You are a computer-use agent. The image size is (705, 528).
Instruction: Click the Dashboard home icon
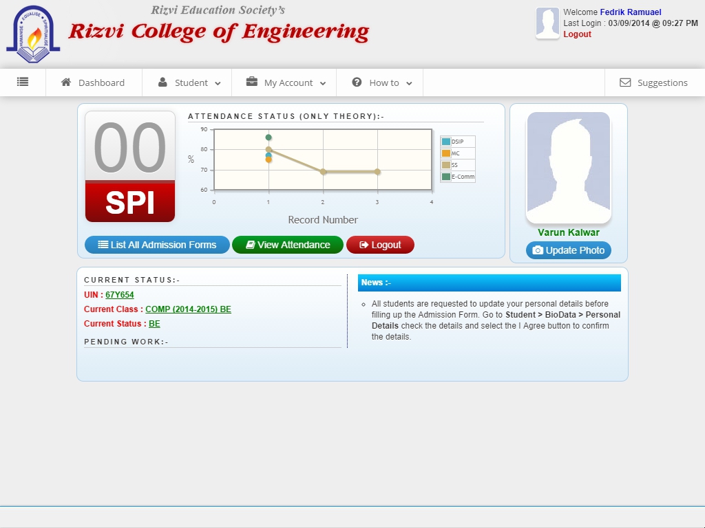[x=66, y=82]
